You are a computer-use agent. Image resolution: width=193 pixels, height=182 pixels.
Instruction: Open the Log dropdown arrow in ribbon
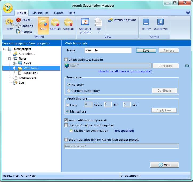pyautogui.click(x=98, y=32)
